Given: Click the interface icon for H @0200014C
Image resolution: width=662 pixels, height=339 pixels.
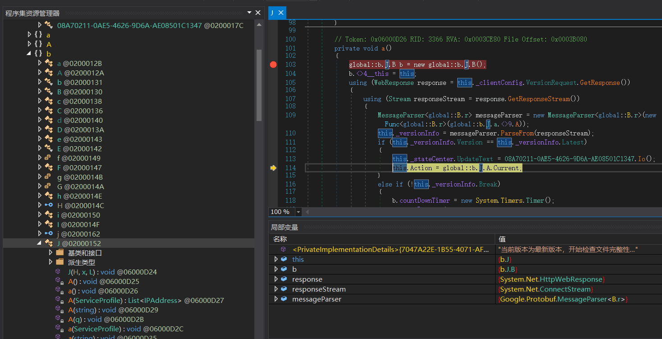Looking at the screenshot, I should pos(49,205).
